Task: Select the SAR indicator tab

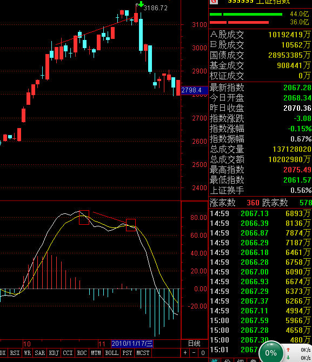Action: (x=40, y=353)
